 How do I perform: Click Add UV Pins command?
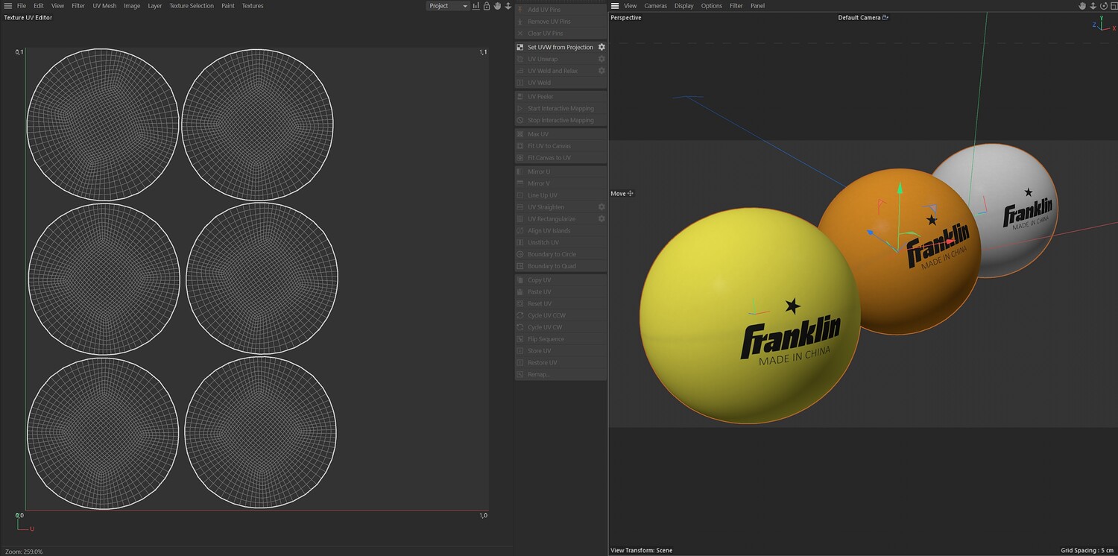pos(560,10)
